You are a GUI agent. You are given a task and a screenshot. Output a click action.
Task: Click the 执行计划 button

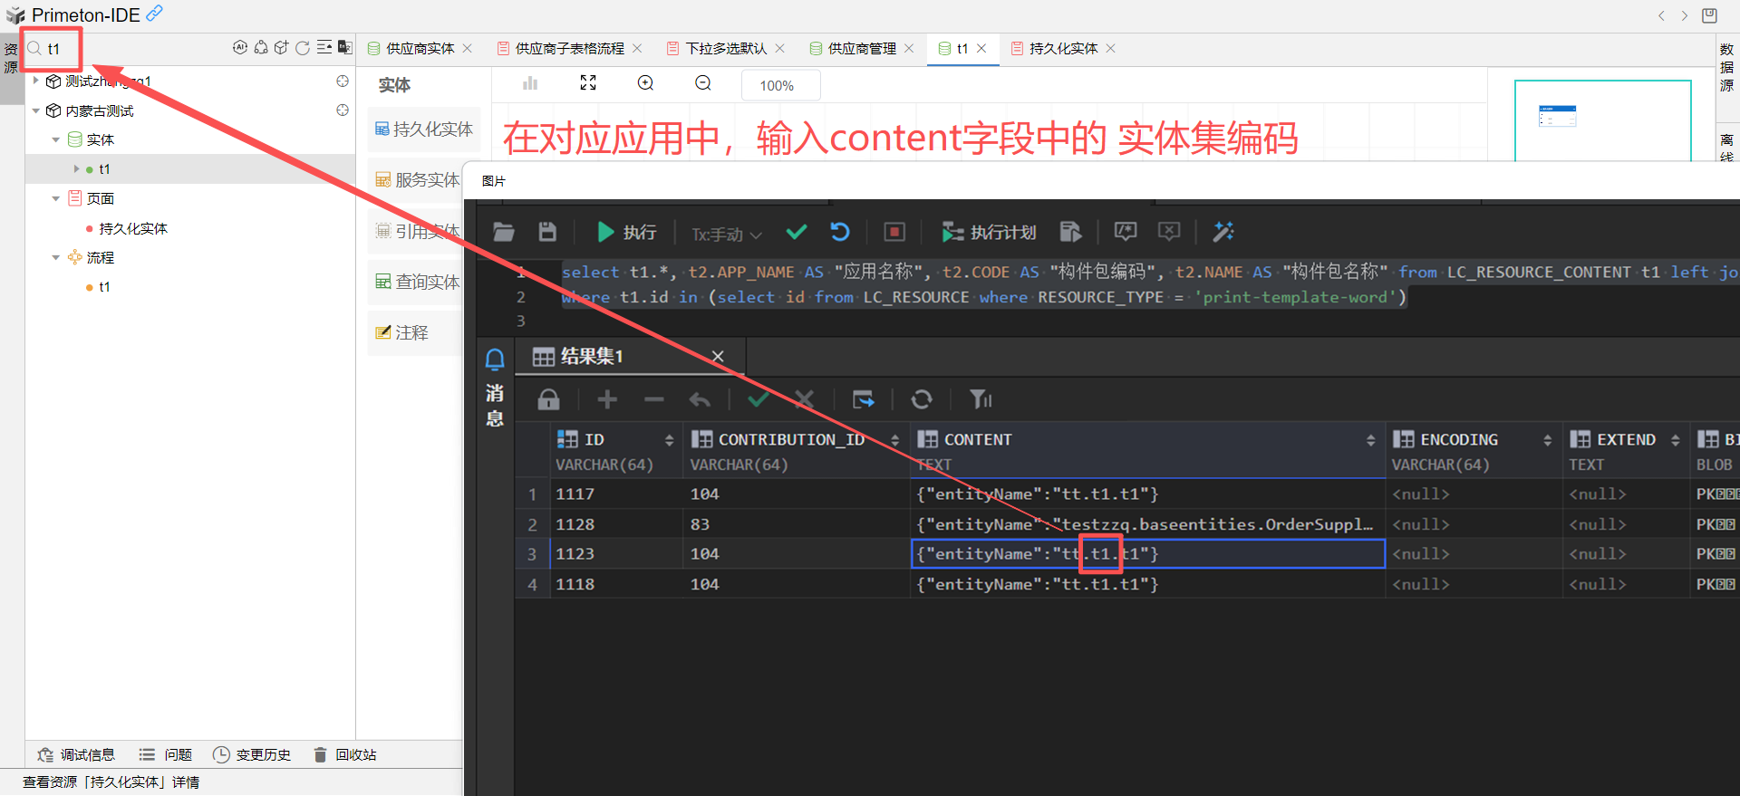click(x=989, y=232)
